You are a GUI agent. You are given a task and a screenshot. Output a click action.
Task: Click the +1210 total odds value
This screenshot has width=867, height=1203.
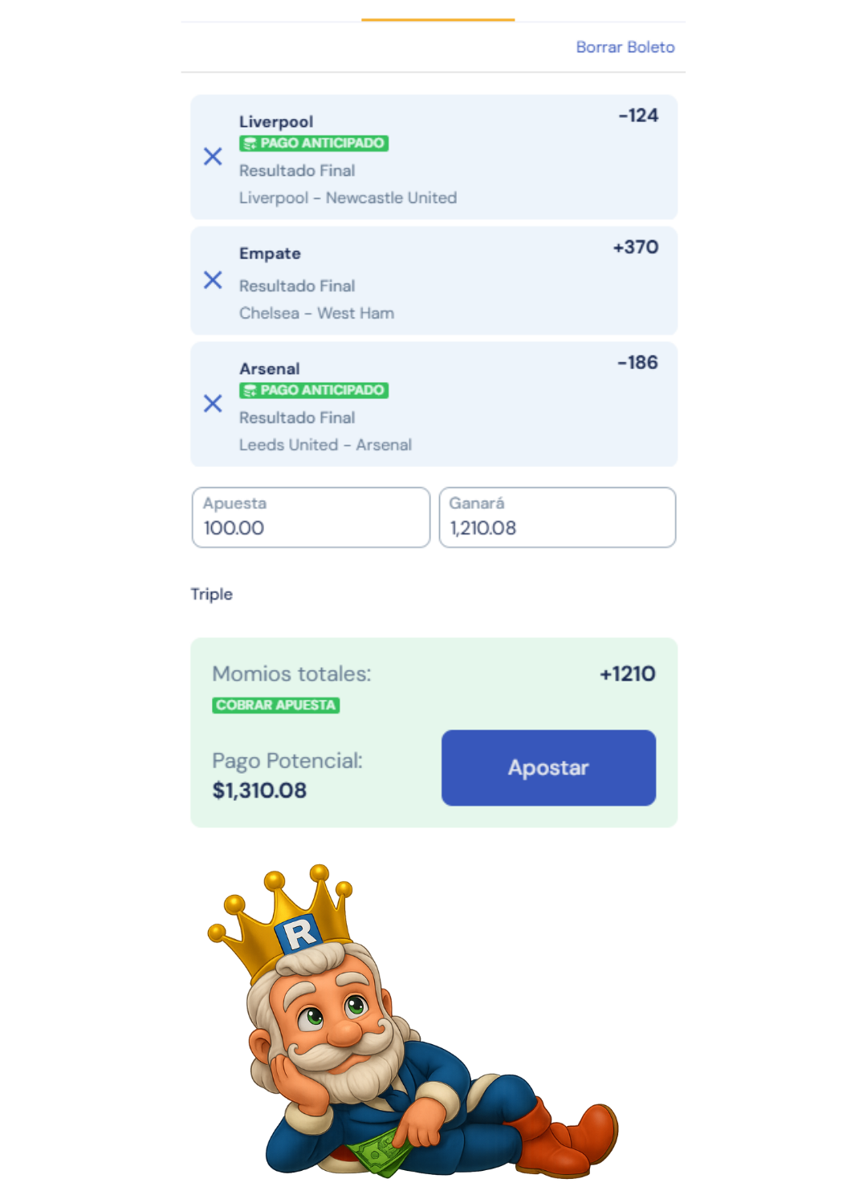point(628,673)
